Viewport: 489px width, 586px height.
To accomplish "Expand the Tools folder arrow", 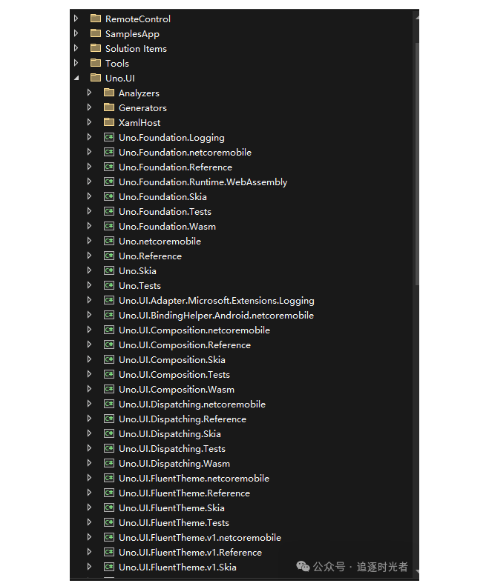I will (76, 63).
